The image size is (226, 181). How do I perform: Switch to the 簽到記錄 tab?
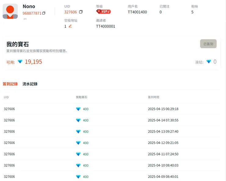(x=10, y=84)
